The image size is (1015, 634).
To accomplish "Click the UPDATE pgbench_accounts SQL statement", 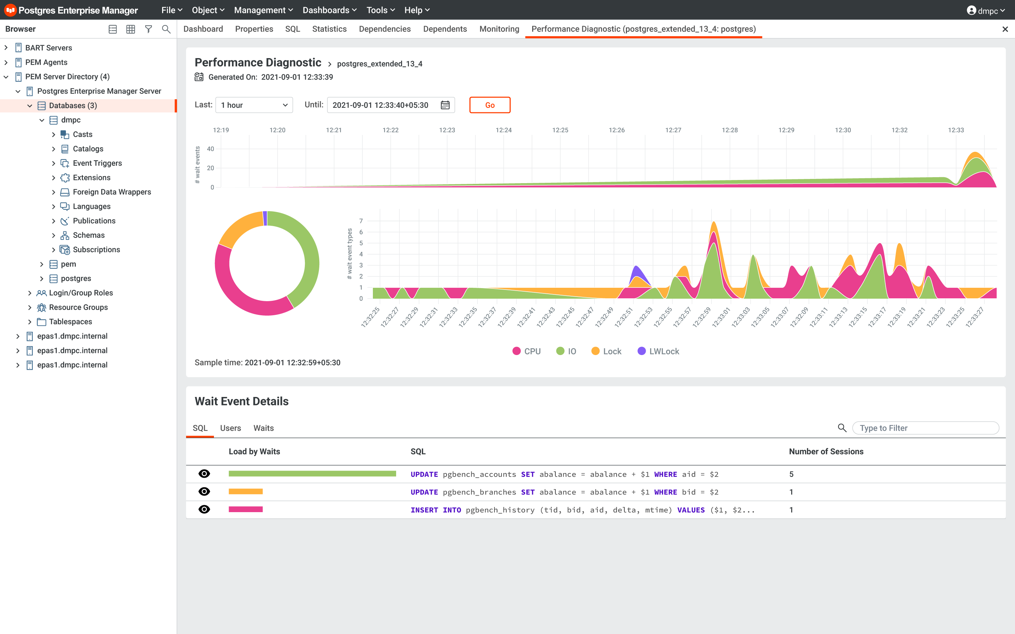I will point(564,474).
